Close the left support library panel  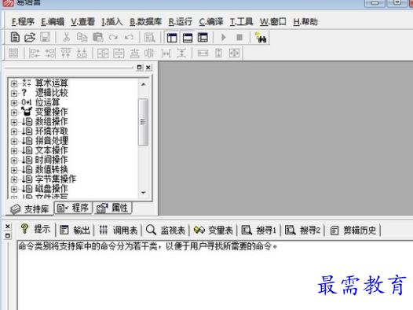(x=148, y=68)
